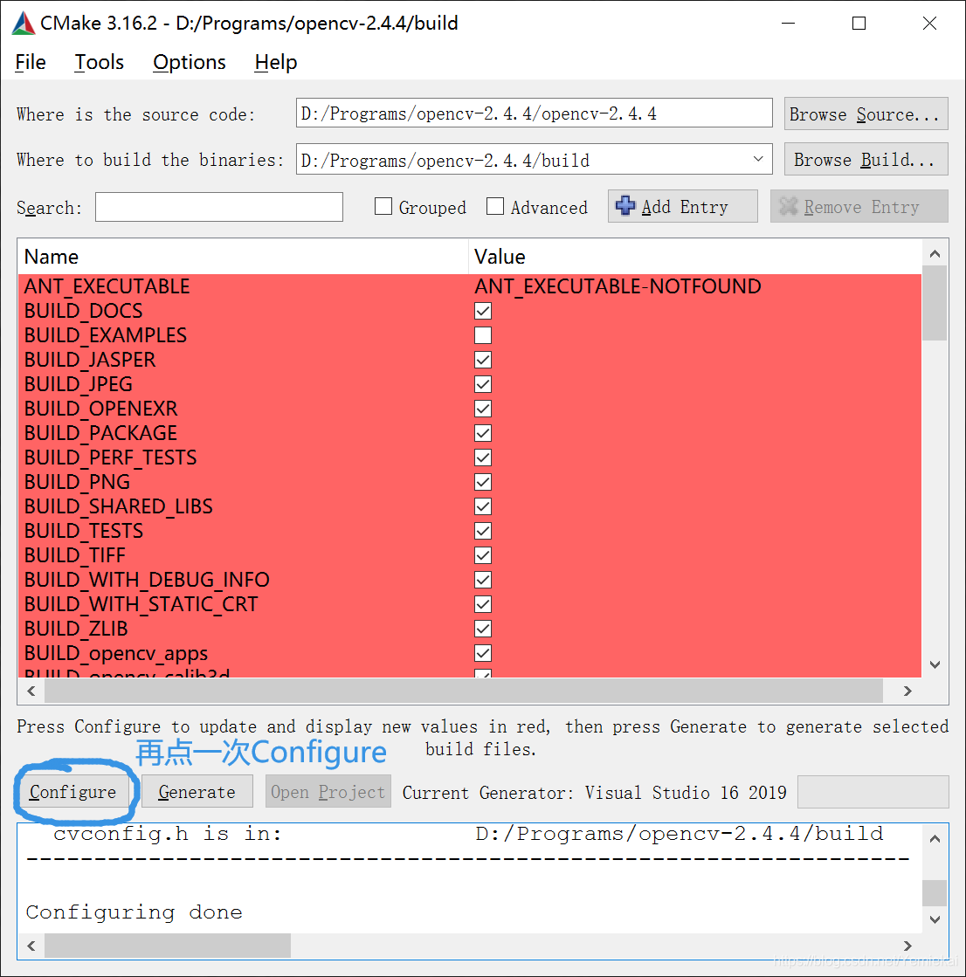The width and height of the screenshot is (966, 977).
Task: Click the Configure button
Action: (72, 791)
